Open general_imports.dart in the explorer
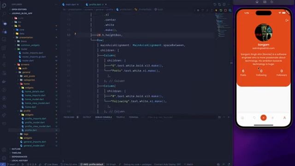Viewport: 295px width, 166px height. (x=35, y=142)
